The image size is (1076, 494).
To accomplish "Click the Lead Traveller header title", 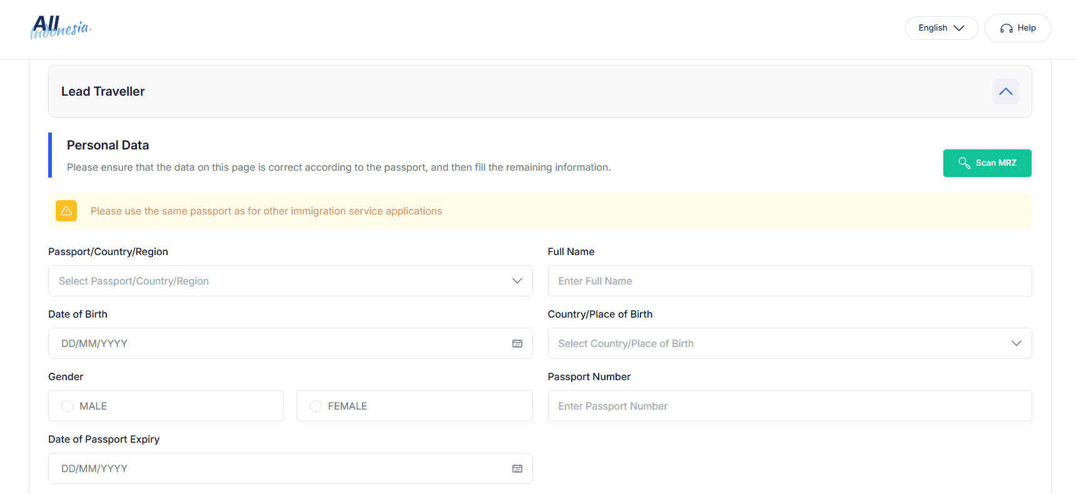I will (x=103, y=91).
